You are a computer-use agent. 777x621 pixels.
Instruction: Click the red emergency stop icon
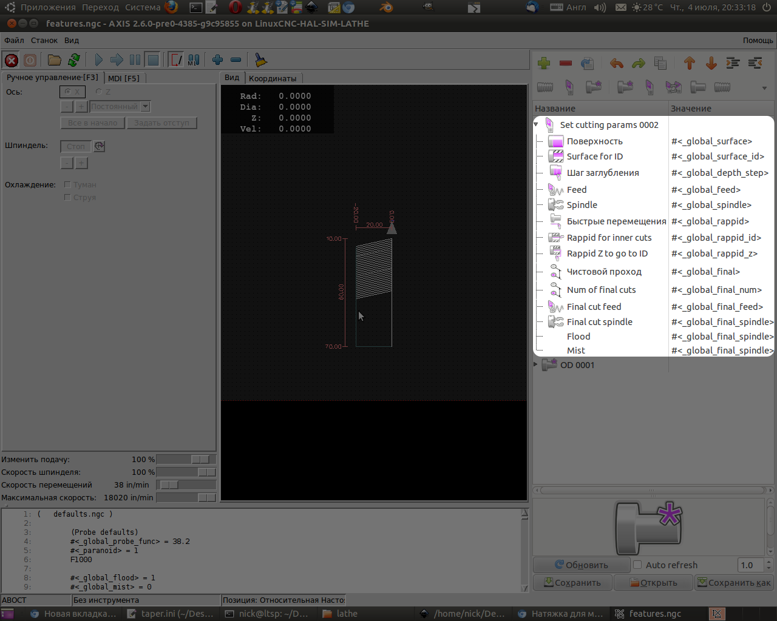click(11, 60)
